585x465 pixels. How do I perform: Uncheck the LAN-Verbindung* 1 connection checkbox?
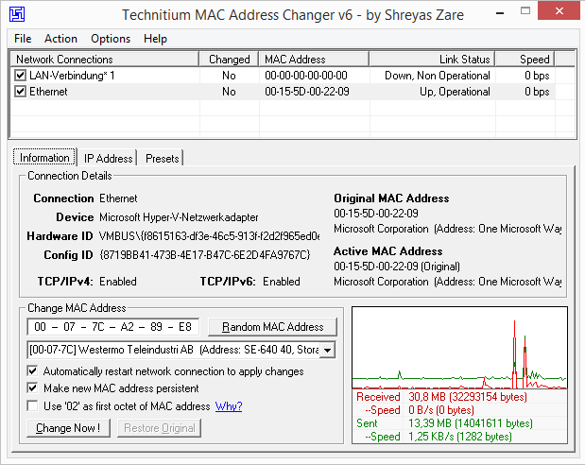[21, 76]
